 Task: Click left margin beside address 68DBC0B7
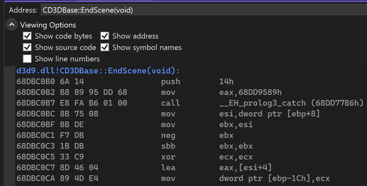click(10, 103)
